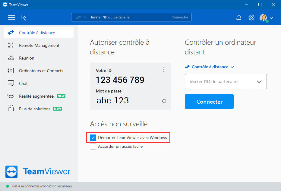Image resolution: width=281 pixels, height=191 pixels.
Task: Expand Contrôle à distance mode dropdown
Action: (x=210, y=67)
